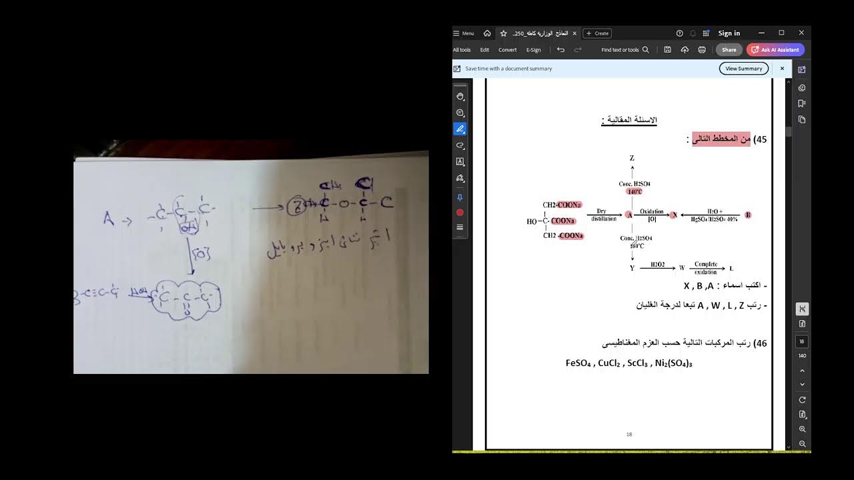Click the vertical document scrollbar thumb
This screenshot has height=480, width=854.
tap(789, 131)
